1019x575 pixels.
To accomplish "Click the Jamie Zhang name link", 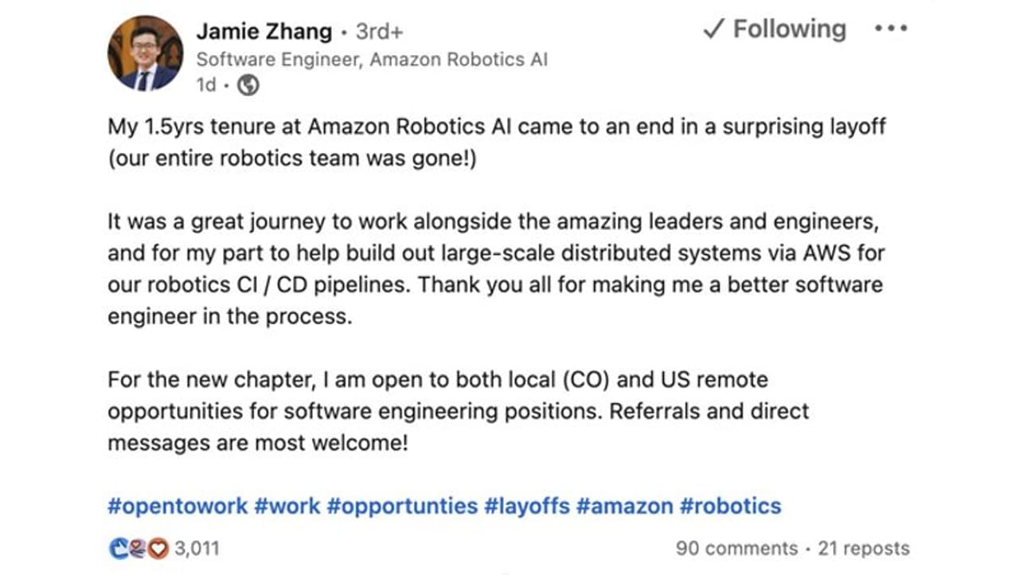I will pos(264,31).
